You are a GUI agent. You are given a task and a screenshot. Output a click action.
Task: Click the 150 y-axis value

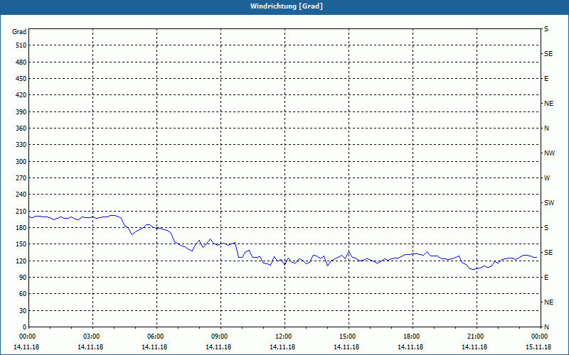(x=21, y=244)
